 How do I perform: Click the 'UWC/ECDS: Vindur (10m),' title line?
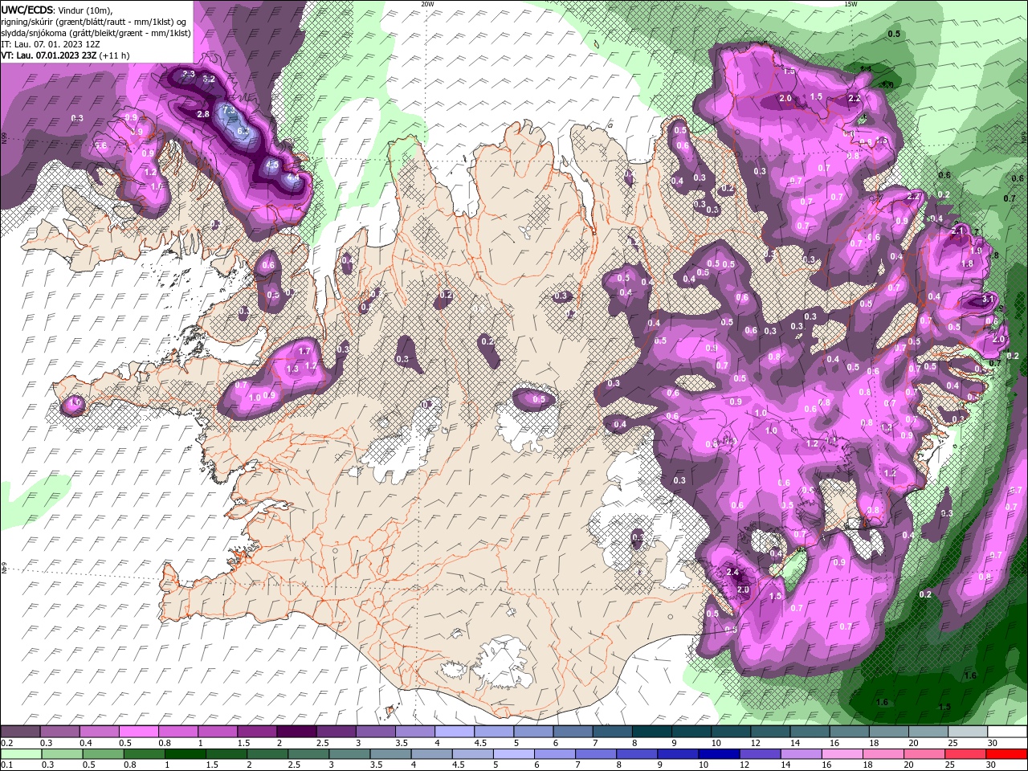click(57, 10)
